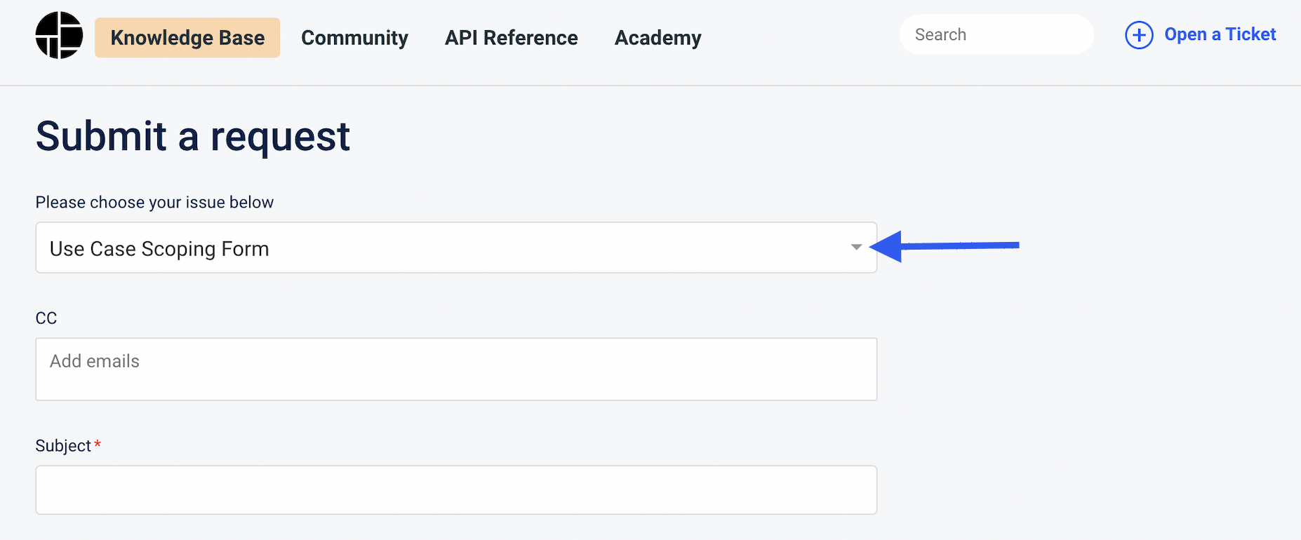Viewport: 1301px width, 540px height.
Task: Focus the Search box in header
Action: (x=996, y=34)
